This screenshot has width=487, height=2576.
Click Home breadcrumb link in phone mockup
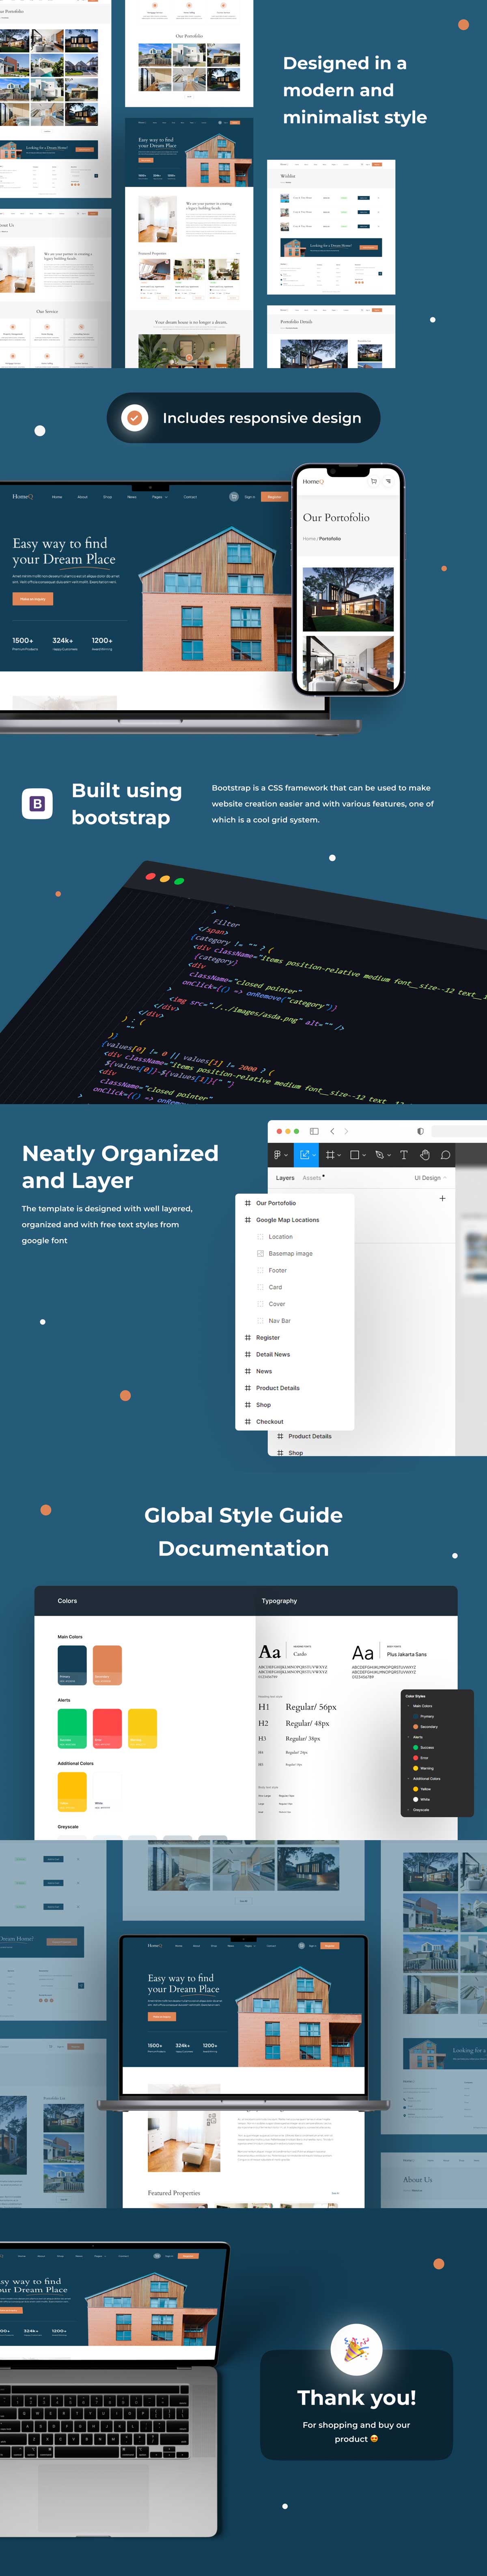click(309, 538)
